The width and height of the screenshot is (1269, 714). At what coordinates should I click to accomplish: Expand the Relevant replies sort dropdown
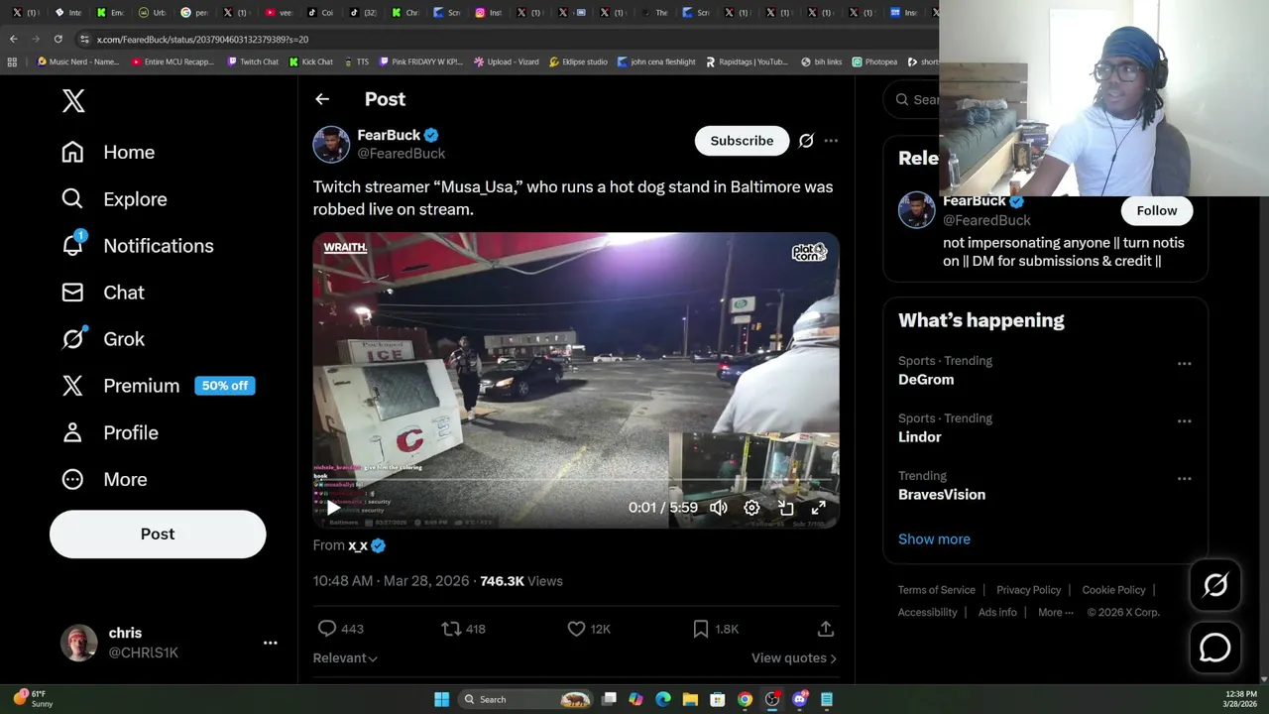tap(345, 657)
